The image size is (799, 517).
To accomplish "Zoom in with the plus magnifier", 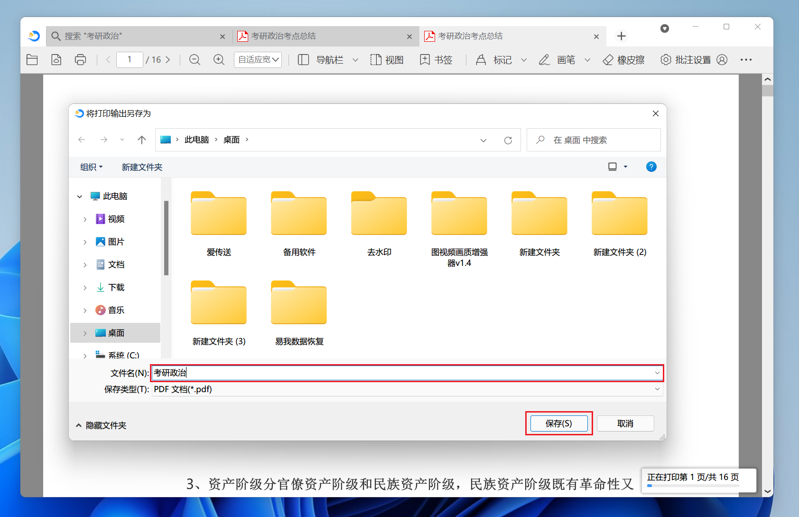I will [219, 60].
